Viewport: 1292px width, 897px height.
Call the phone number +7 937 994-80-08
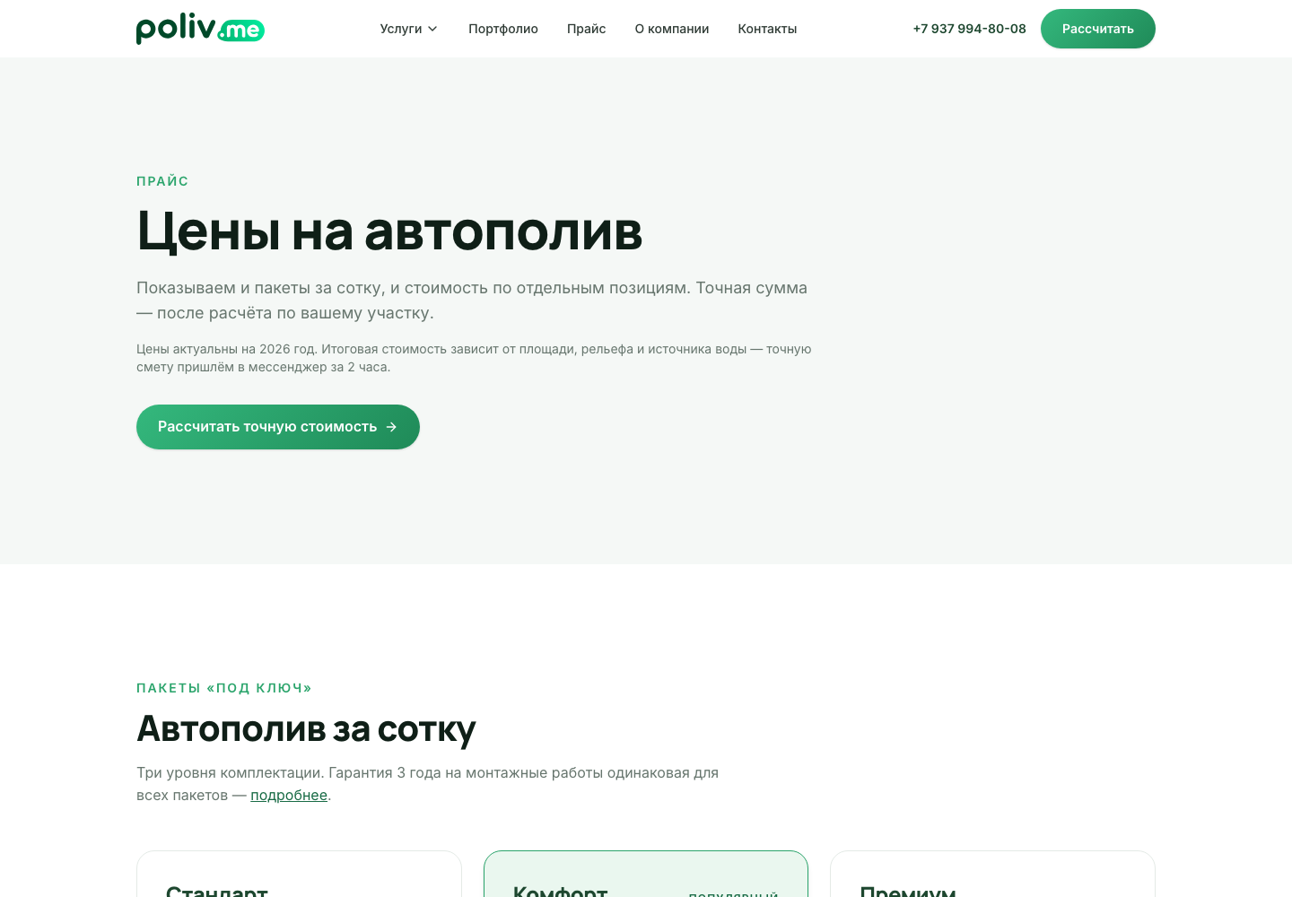[969, 29]
